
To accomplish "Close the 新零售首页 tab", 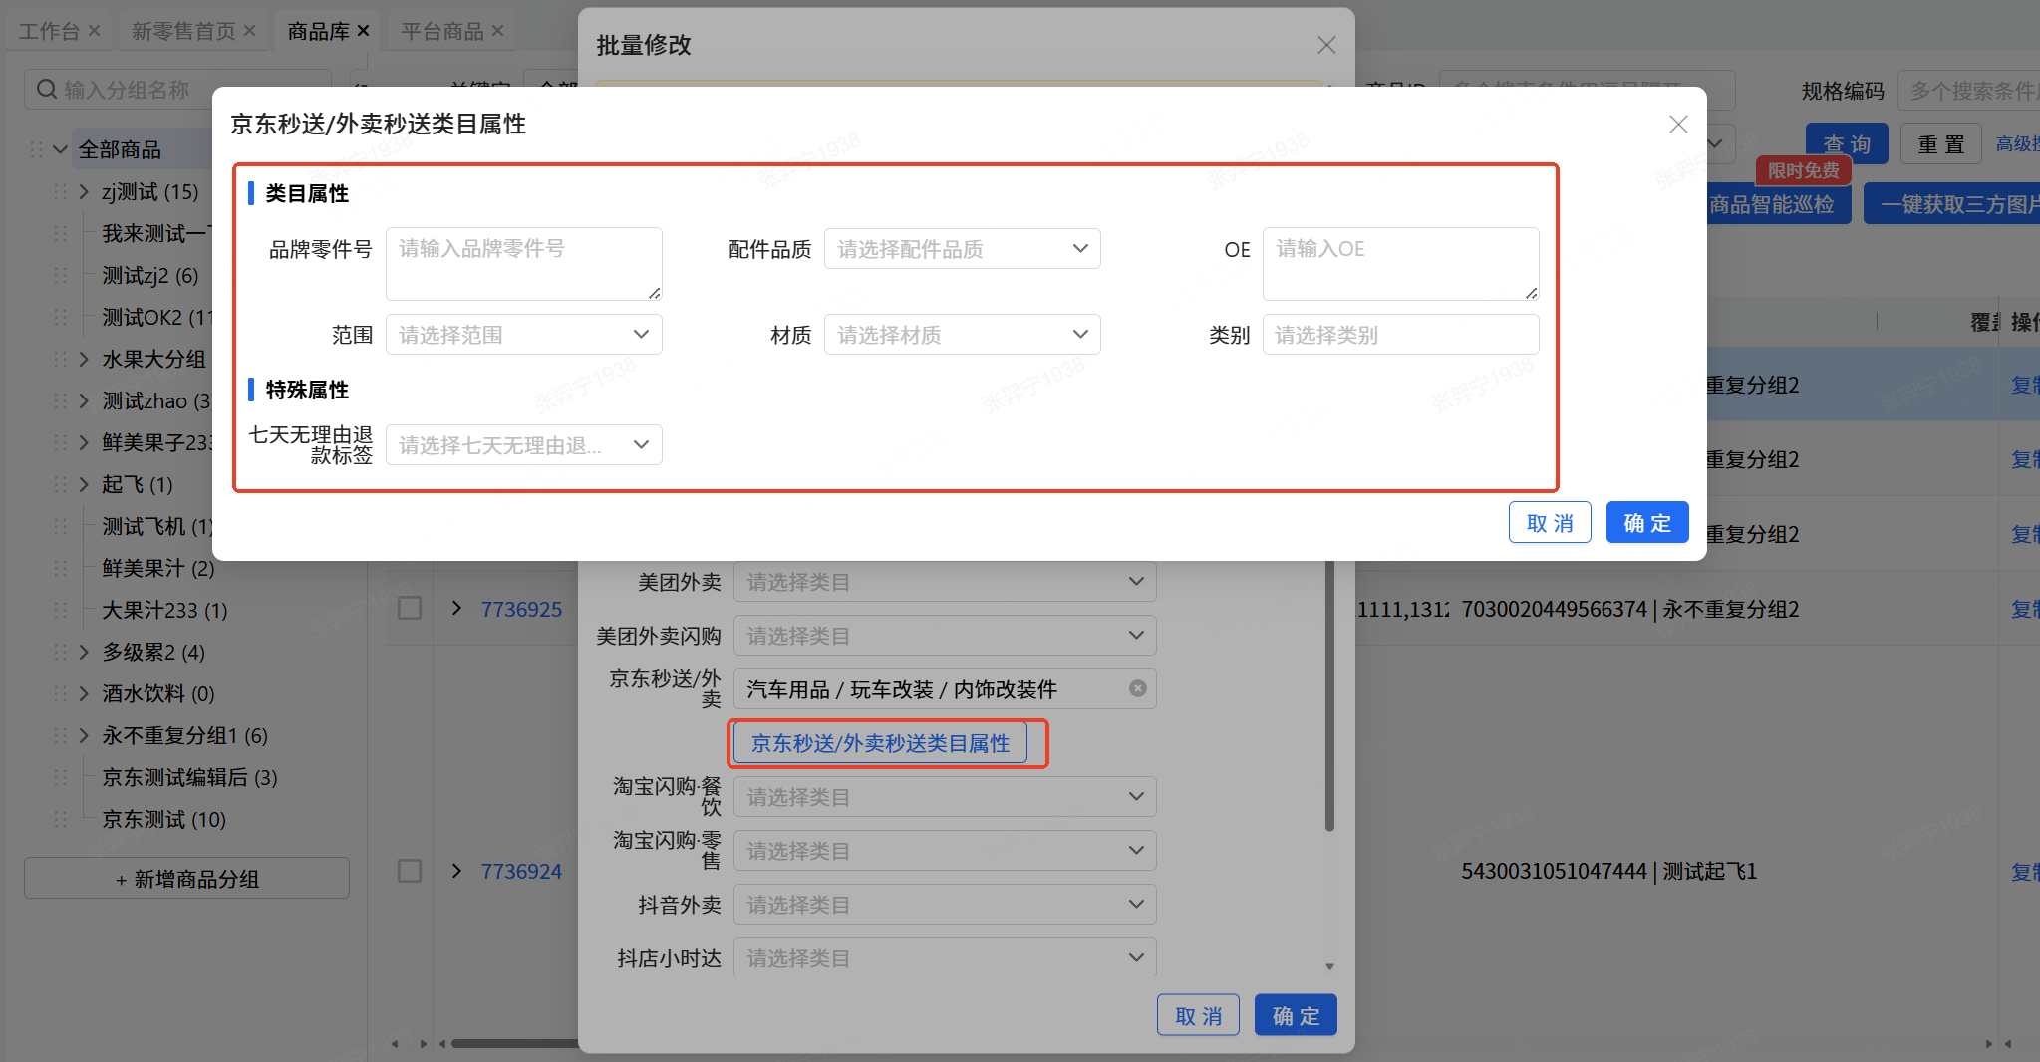I will pos(249,31).
